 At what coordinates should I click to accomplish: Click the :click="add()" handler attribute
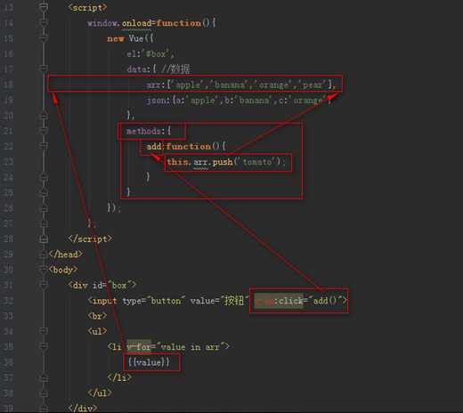(x=298, y=301)
